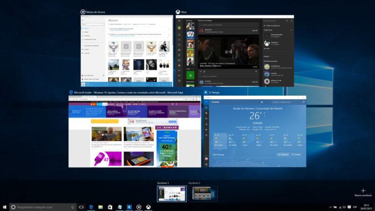Open the Windows Start menu
The height and width of the screenshot is (211, 375).
(4, 207)
